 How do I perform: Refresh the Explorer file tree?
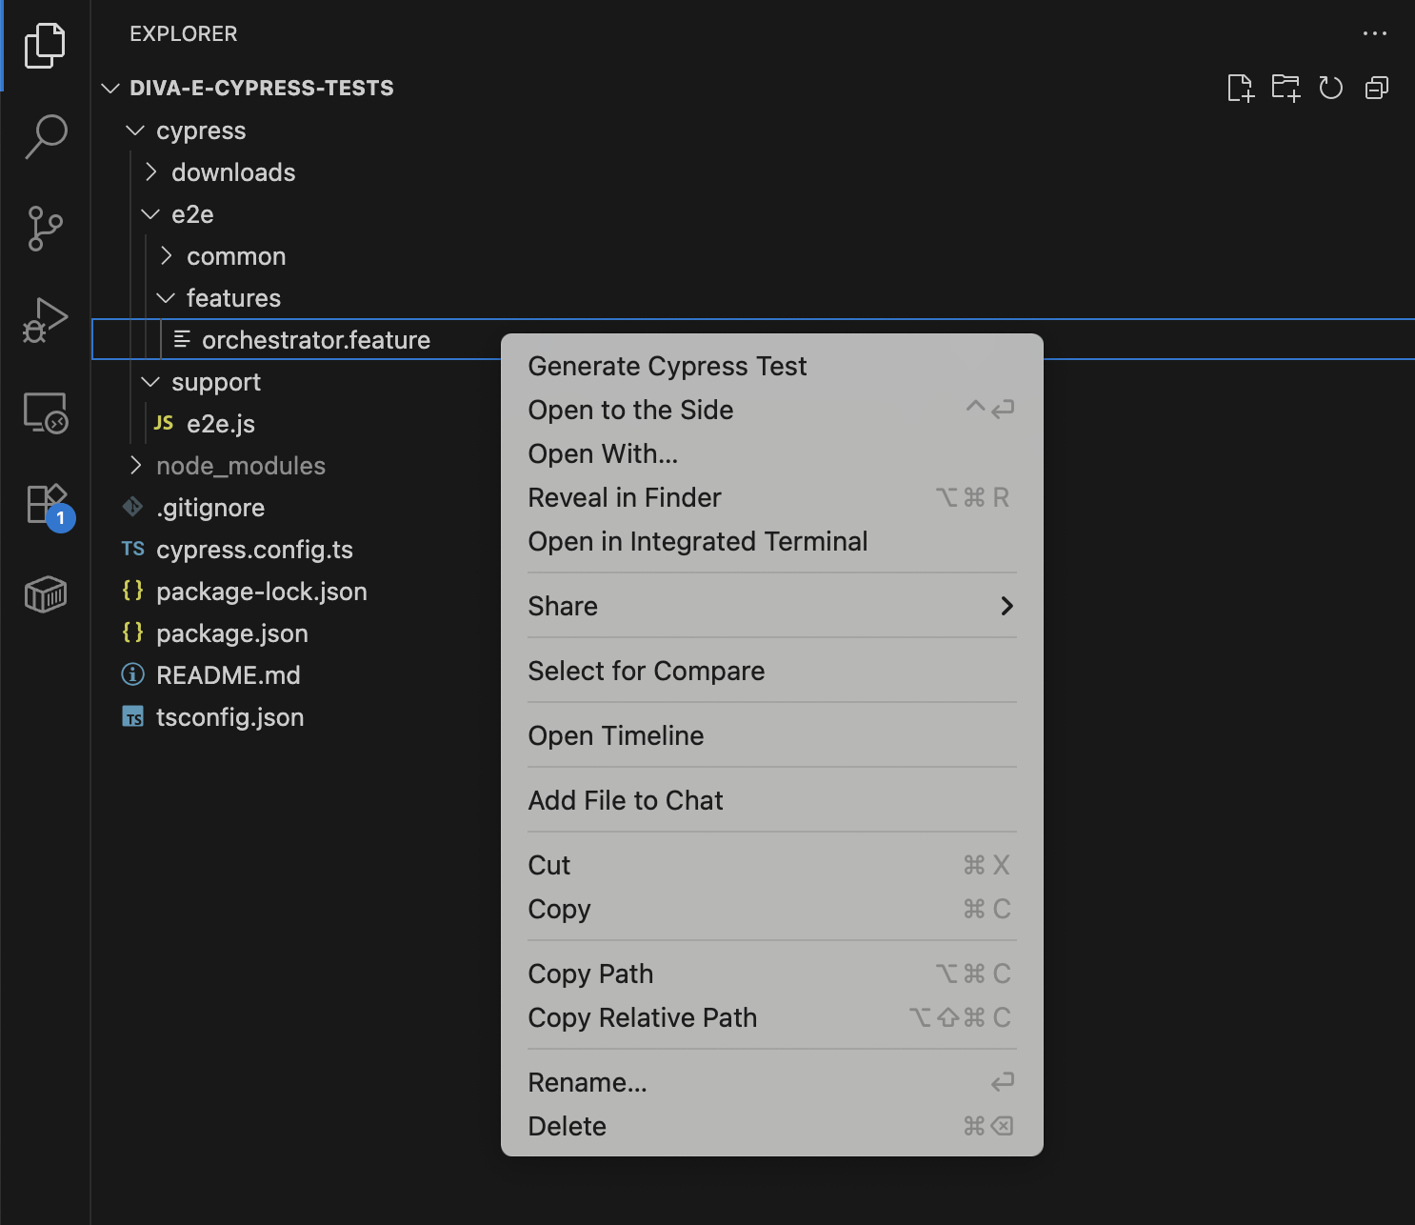(1330, 89)
